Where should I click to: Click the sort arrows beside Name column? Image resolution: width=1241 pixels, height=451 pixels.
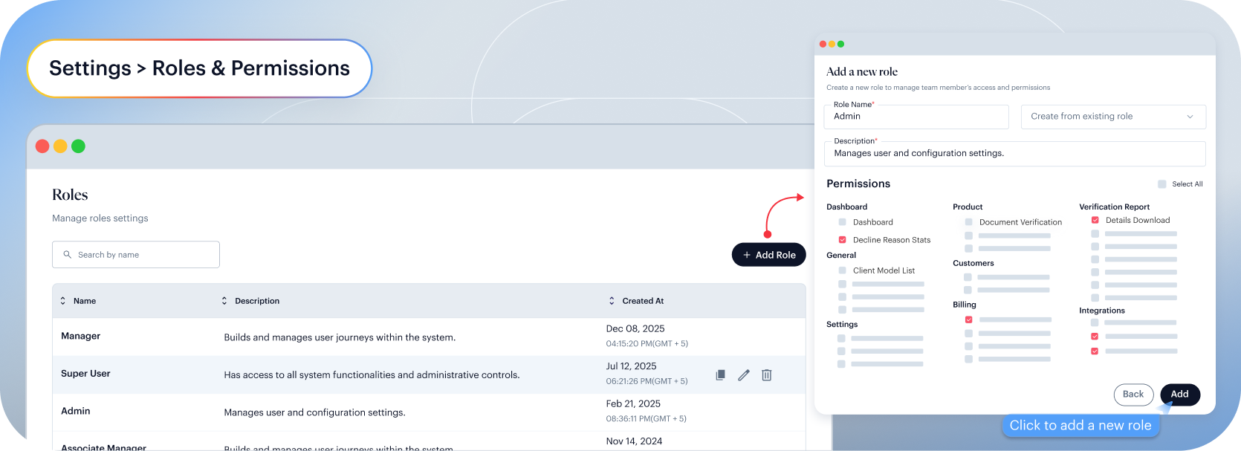63,301
